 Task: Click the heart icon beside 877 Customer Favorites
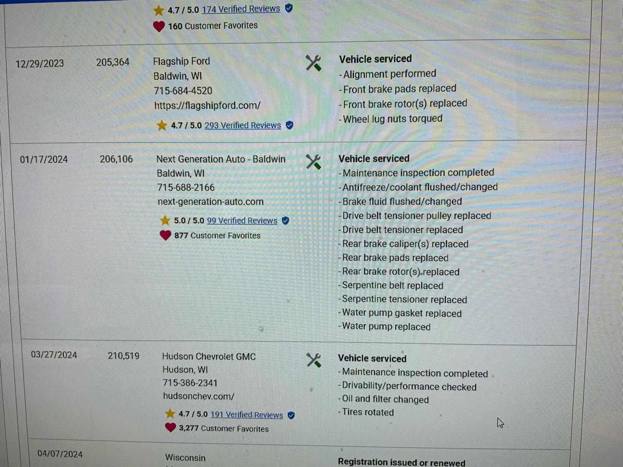coord(165,235)
